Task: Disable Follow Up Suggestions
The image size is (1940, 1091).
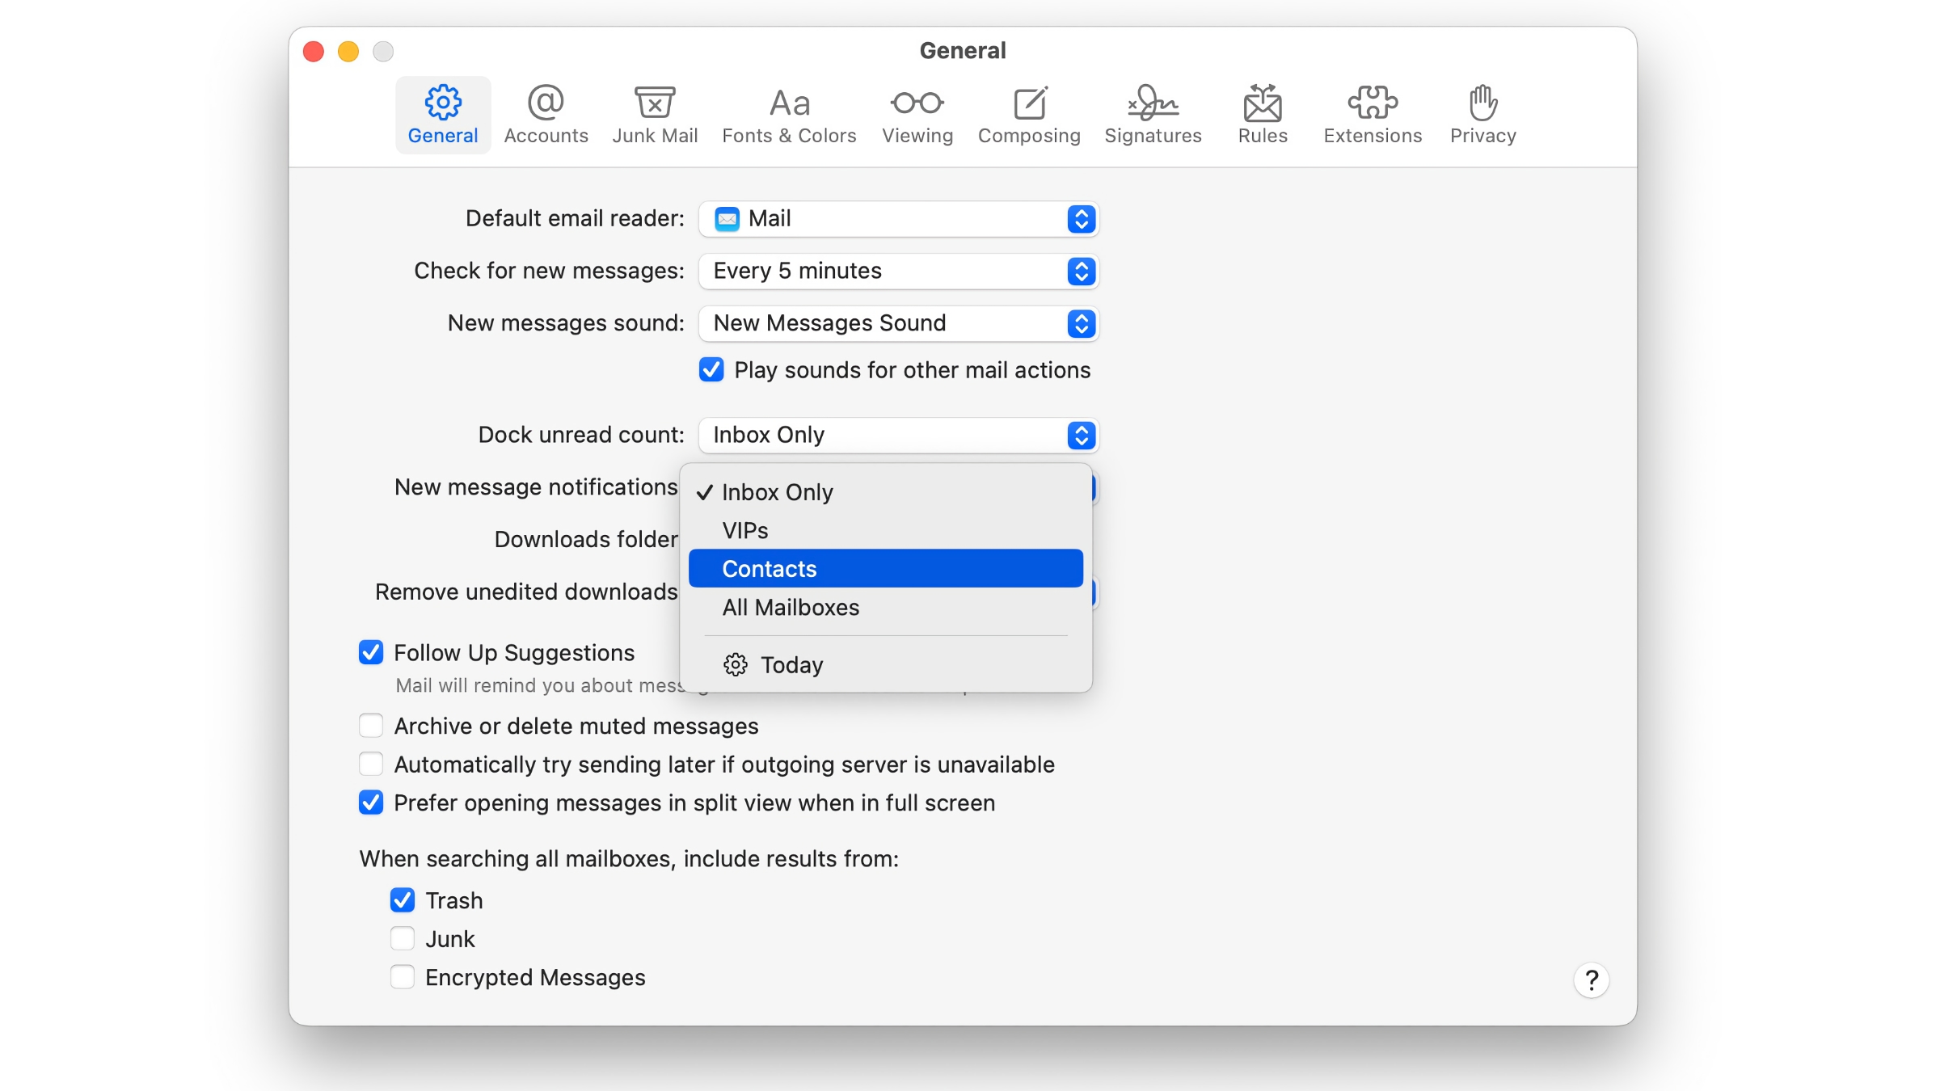Action: point(370,652)
